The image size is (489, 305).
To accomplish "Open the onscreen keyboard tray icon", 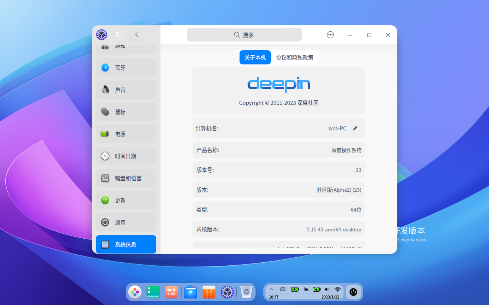I will tap(283, 289).
